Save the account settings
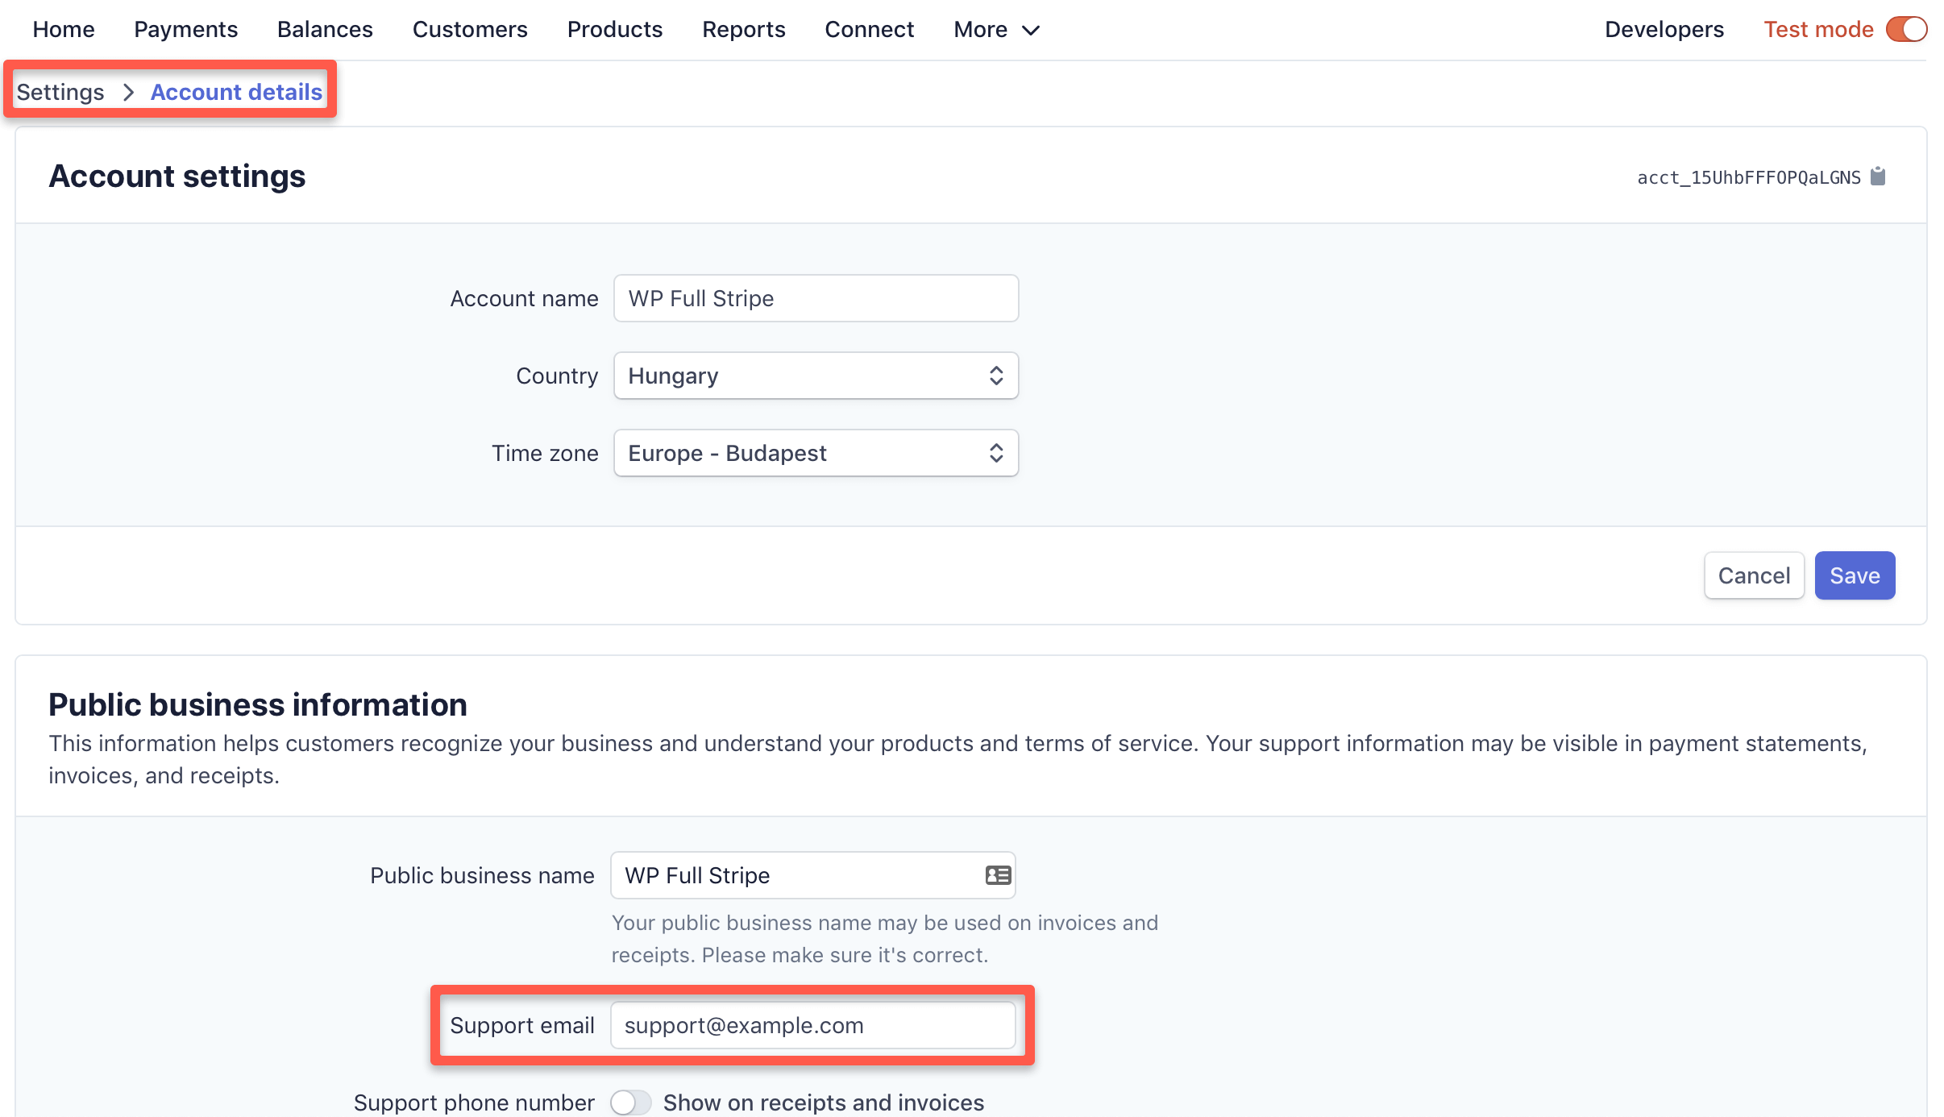The height and width of the screenshot is (1117, 1944). (1854, 575)
